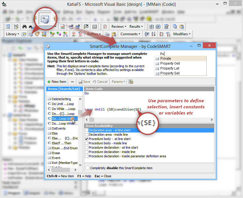Click the indent lines icon near Comments
This screenshot has width=243, height=198.
point(147,34)
